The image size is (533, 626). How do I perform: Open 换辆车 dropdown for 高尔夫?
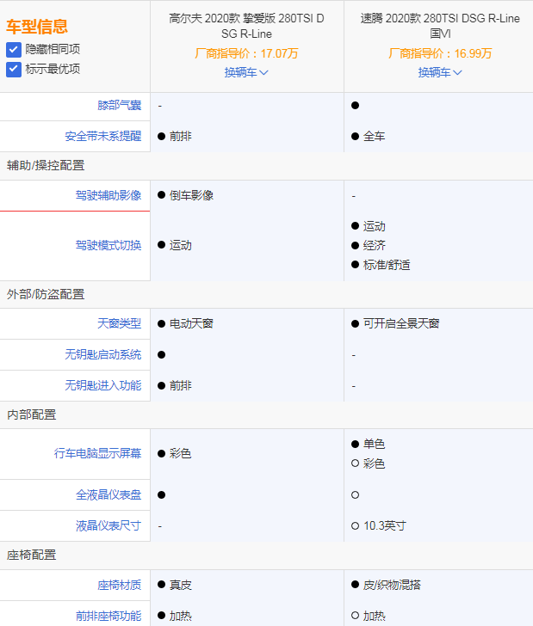coord(246,72)
